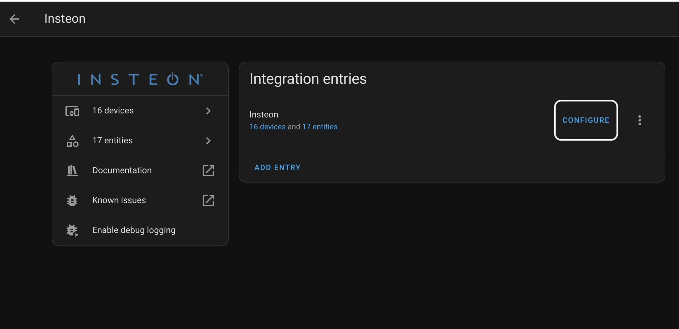Open the 16 devices row
Image resolution: width=679 pixels, height=329 pixels.
pos(140,111)
